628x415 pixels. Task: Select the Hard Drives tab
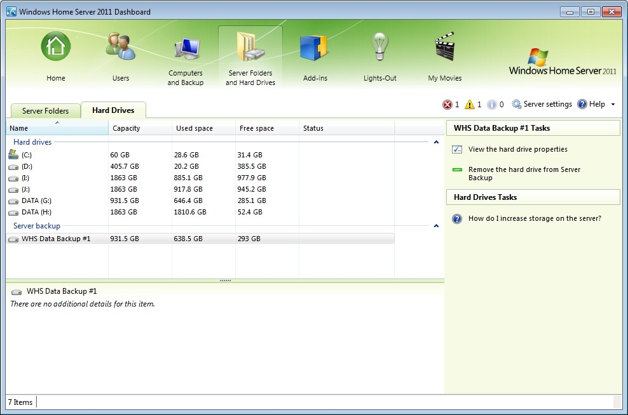[113, 110]
